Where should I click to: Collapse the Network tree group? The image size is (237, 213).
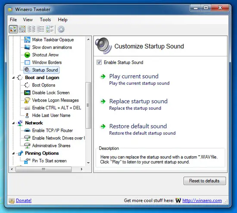[13, 123]
